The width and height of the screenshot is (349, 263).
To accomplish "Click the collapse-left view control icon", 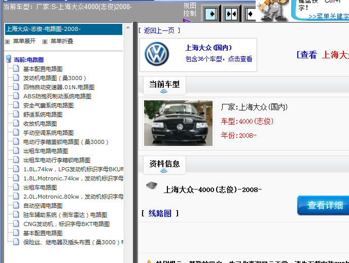I will 251,14.
